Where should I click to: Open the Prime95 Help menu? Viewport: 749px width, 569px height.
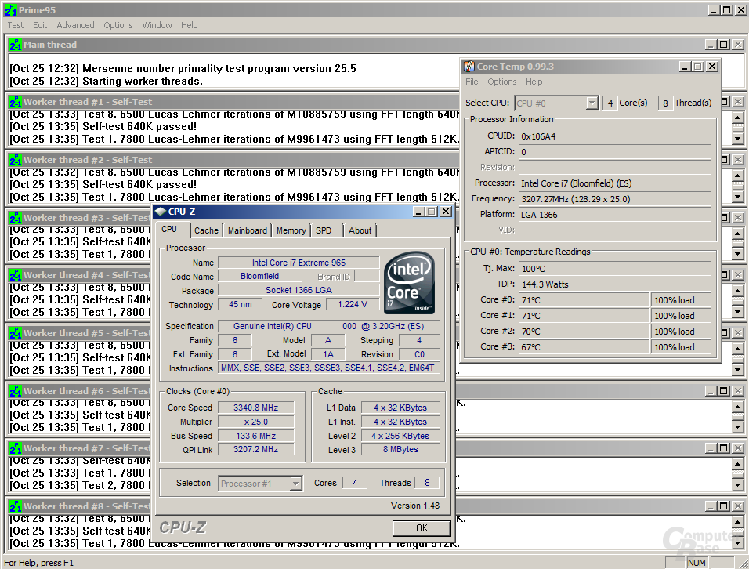click(189, 25)
